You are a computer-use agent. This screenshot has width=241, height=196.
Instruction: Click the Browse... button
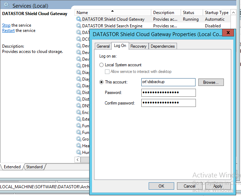tap(211, 82)
